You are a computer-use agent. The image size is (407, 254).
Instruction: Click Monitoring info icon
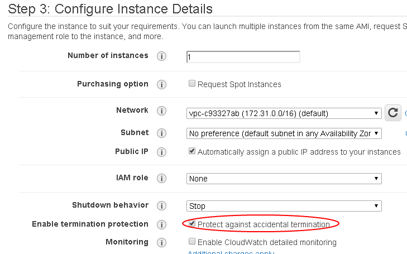tap(161, 243)
